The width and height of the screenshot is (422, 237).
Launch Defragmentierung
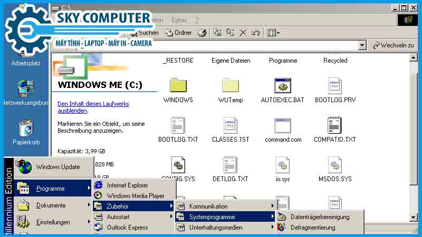pos(320,228)
